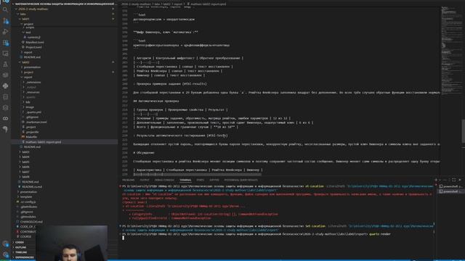Expand the bib folder
This screenshot has height=261, width=465.
tap(28, 102)
